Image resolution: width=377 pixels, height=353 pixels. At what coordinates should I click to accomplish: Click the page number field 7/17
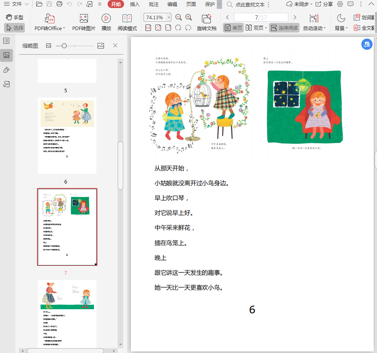click(x=261, y=17)
